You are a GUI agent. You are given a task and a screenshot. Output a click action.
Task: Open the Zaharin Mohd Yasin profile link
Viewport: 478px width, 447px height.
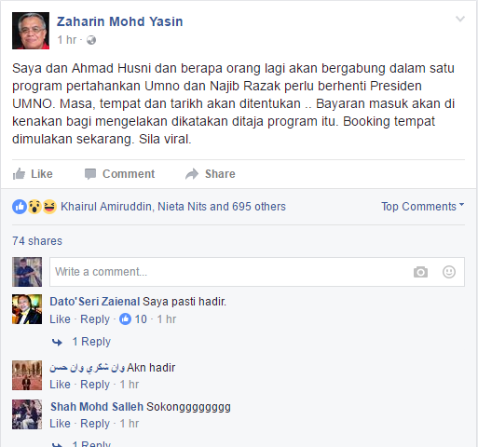click(x=120, y=21)
